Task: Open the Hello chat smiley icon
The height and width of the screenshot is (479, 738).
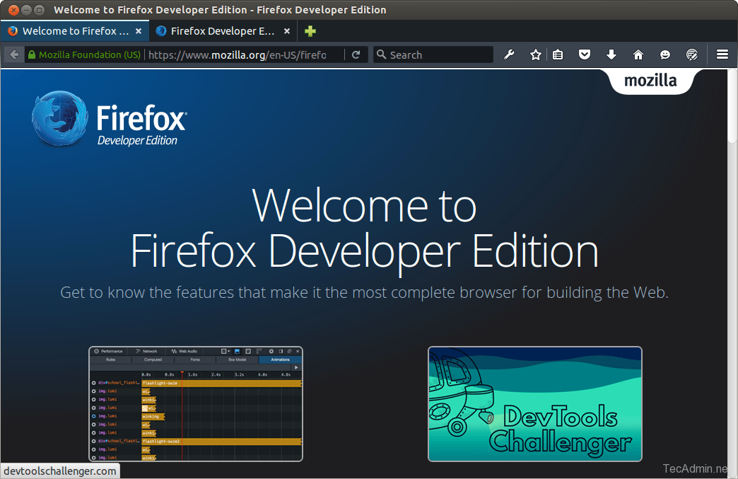Action: [x=665, y=54]
